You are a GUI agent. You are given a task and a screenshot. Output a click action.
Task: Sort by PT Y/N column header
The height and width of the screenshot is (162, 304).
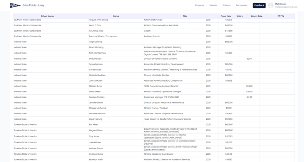[281, 16]
